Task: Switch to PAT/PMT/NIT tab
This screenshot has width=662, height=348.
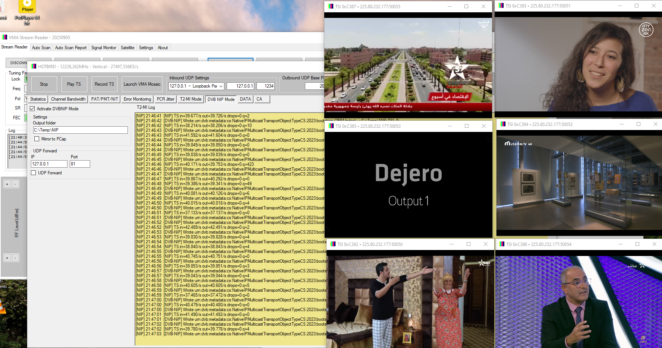Action: pyautogui.click(x=105, y=99)
